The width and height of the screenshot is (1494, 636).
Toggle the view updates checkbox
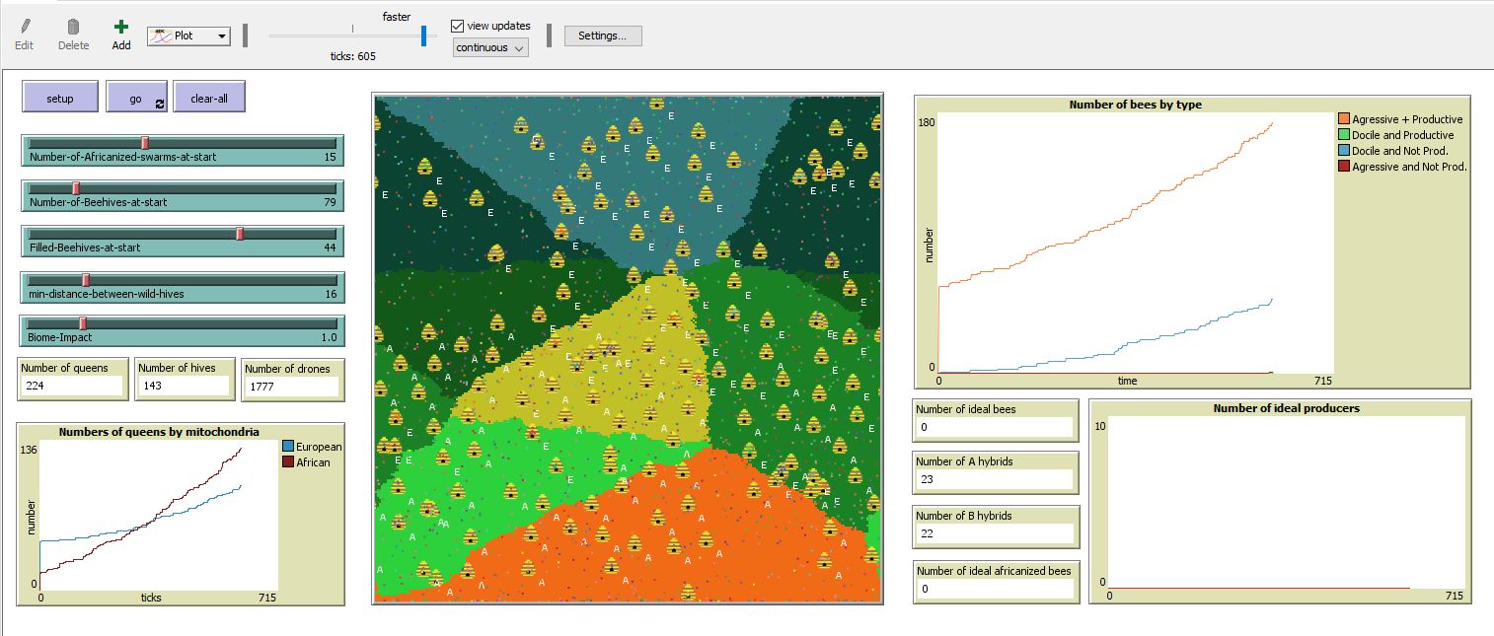click(457, 26)
